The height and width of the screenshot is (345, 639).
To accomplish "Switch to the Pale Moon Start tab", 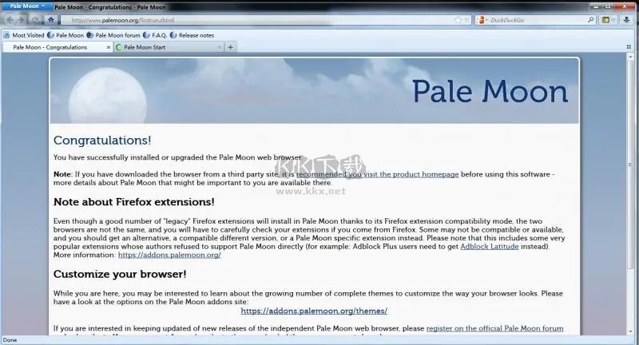I will [169, 47].
